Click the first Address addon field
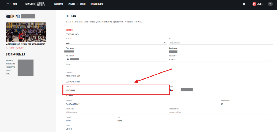 pyautogui.click(x=116, y=112)
